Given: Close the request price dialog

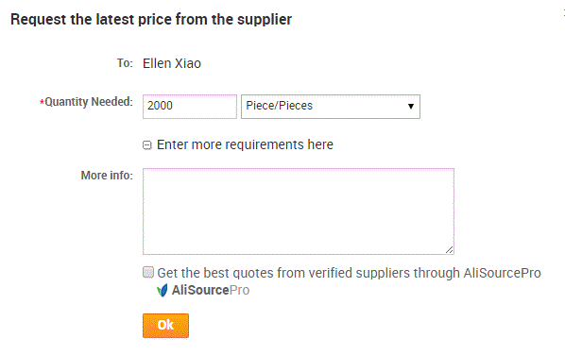Looking at the screenshot, I should [x=563, y=13].
